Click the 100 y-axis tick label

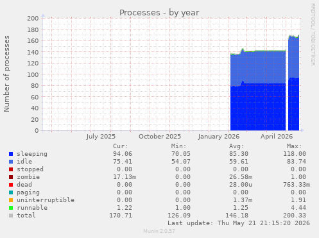tap(33, 74)
